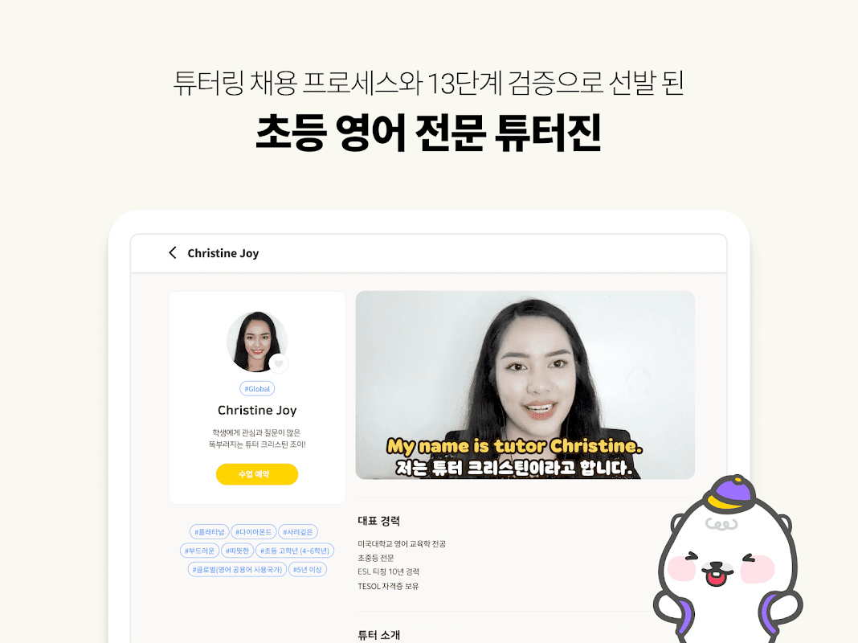Select the #5년 이상 tag
858x643 pixels.
(x=308, y=570)
